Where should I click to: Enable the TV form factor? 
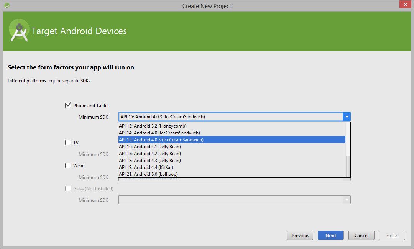[x=68, y=143]
